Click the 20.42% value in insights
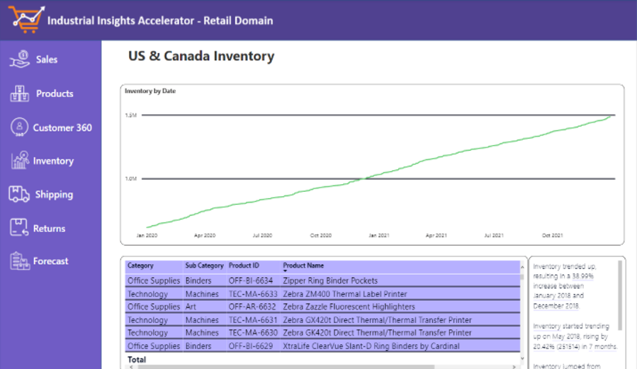637x369 pixels. (544, 346)
